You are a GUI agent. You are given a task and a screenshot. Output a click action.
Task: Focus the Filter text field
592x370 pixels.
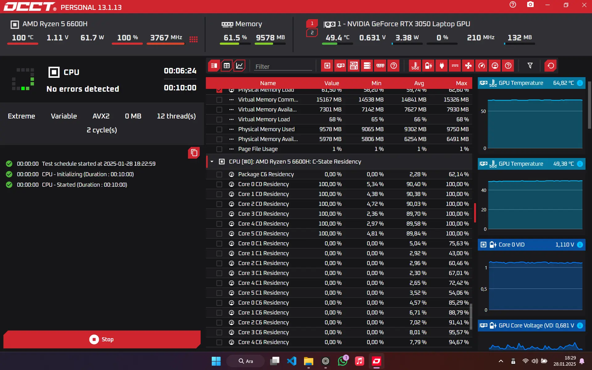tap(283, 66)
